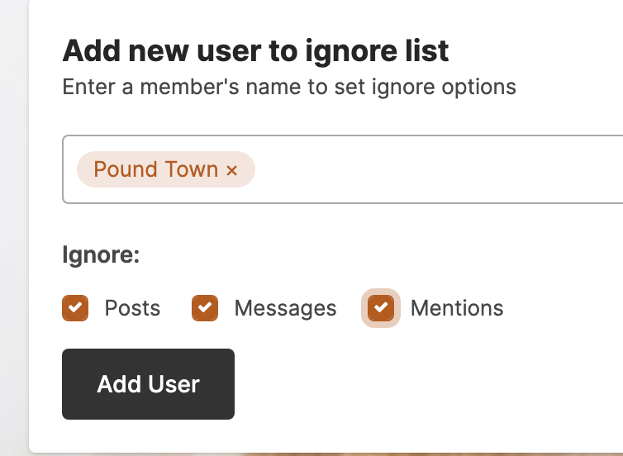The image size is (623, 456).
Task: Click the "Ignore:" section label
Action: click(101, 255)
